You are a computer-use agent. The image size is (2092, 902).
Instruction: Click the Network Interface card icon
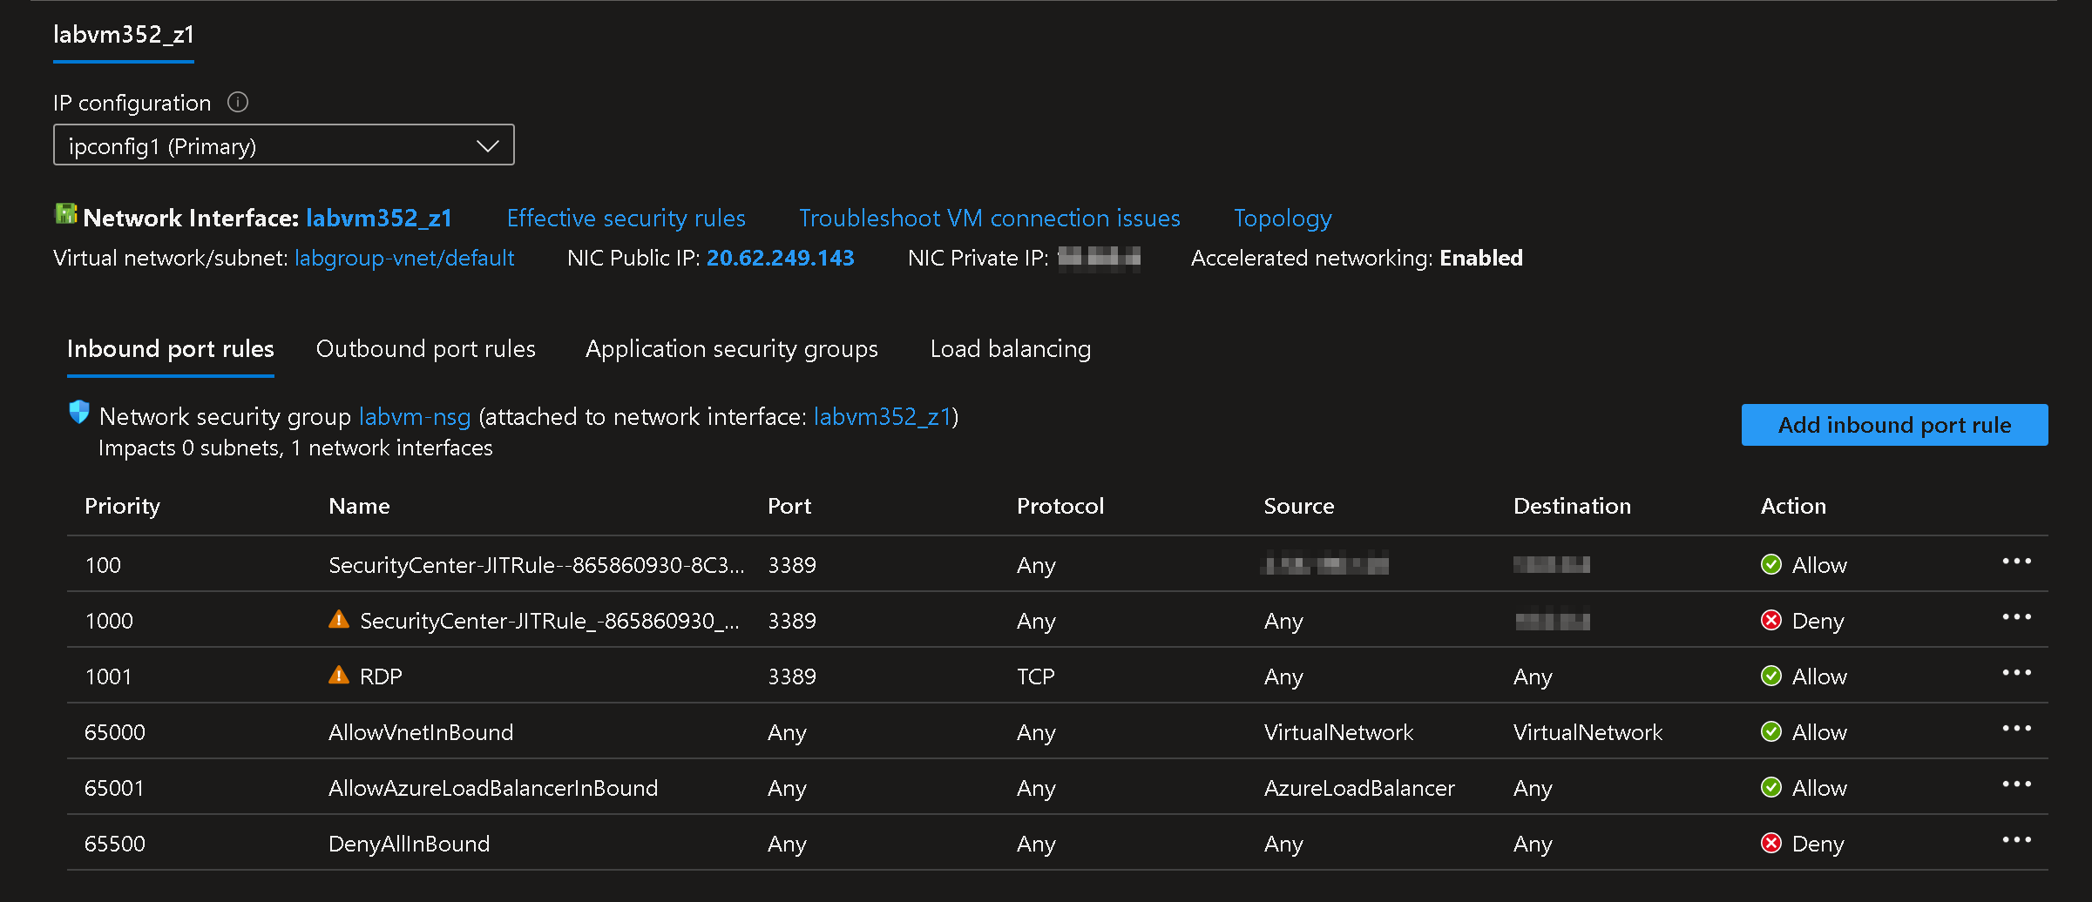(65, 214)
